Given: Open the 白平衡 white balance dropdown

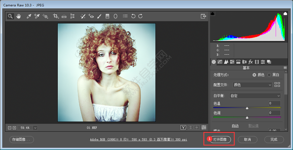Looking at the screenshot, I should (x=255, y=96).
